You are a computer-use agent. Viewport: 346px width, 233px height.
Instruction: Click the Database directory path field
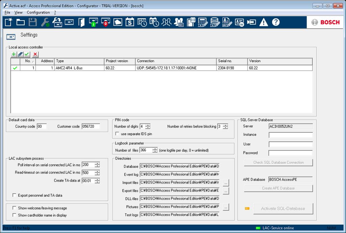coord(180,166)
